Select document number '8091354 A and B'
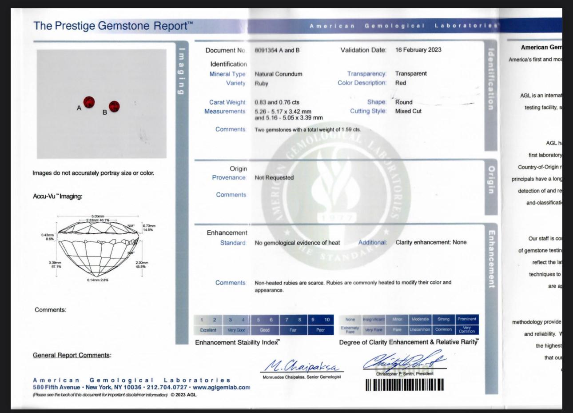Image resolution: width=573 pixels, height=413 pixels. pos(277,50)
